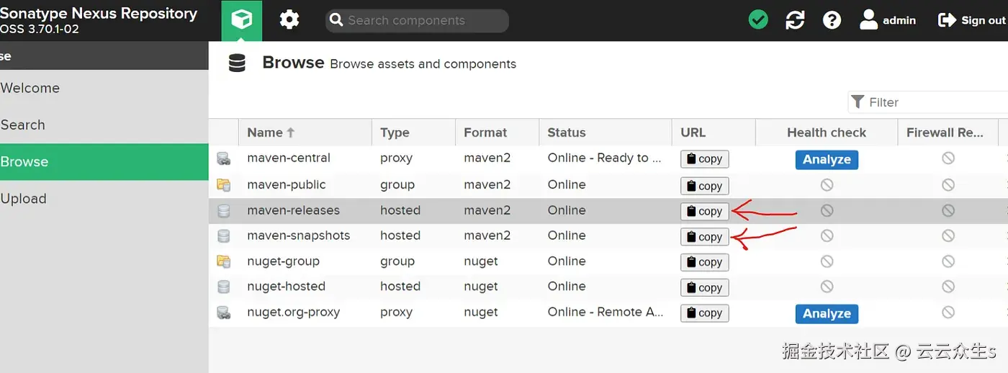Viewport: 1008px width, 373px height.
Task: Sort repositories by Format column header
Action: pos(485,132)
